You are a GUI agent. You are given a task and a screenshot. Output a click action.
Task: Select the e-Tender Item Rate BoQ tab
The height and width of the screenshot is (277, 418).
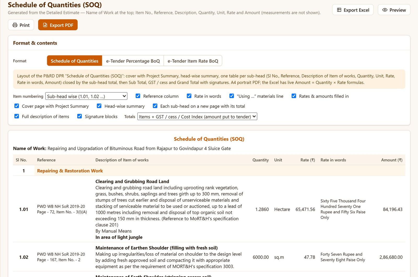[x=193, y=61]
